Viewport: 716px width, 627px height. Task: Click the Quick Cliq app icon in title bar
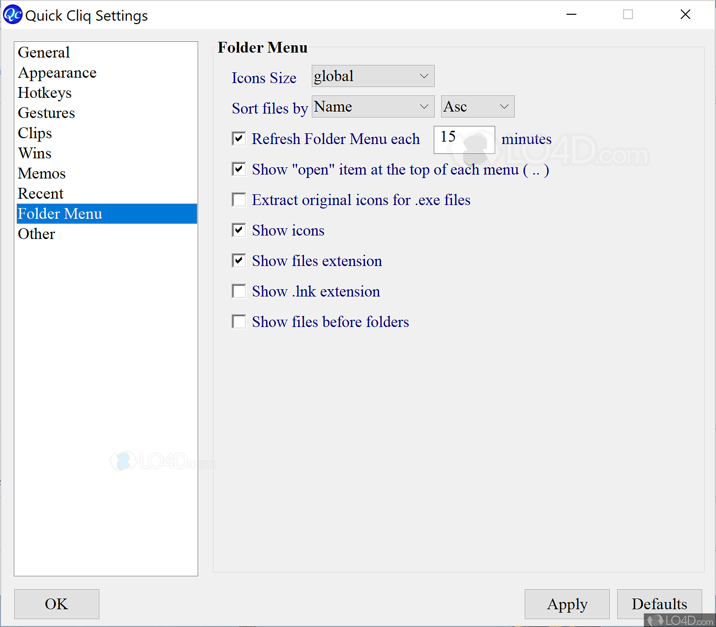[x=12, y=14]
